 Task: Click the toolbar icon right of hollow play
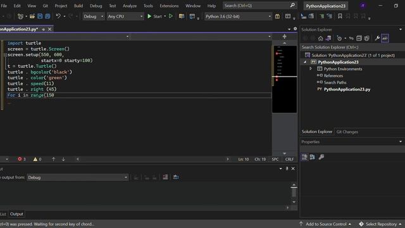coord(182,16)
